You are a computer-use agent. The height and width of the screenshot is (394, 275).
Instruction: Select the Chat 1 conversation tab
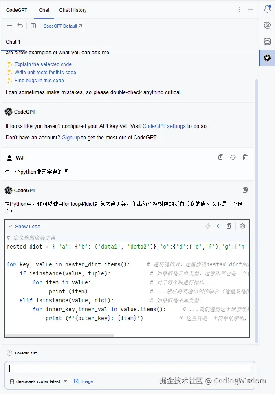pyautogui.click(x=13, y=42)
